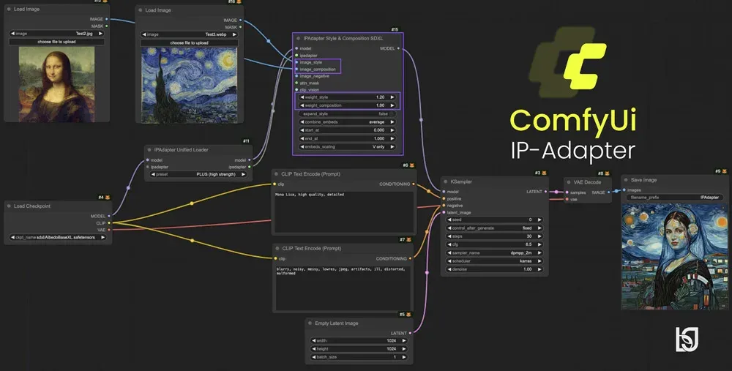Decrease weight_composition with its left arrow
732x371 pixels.
click(302, 105)
